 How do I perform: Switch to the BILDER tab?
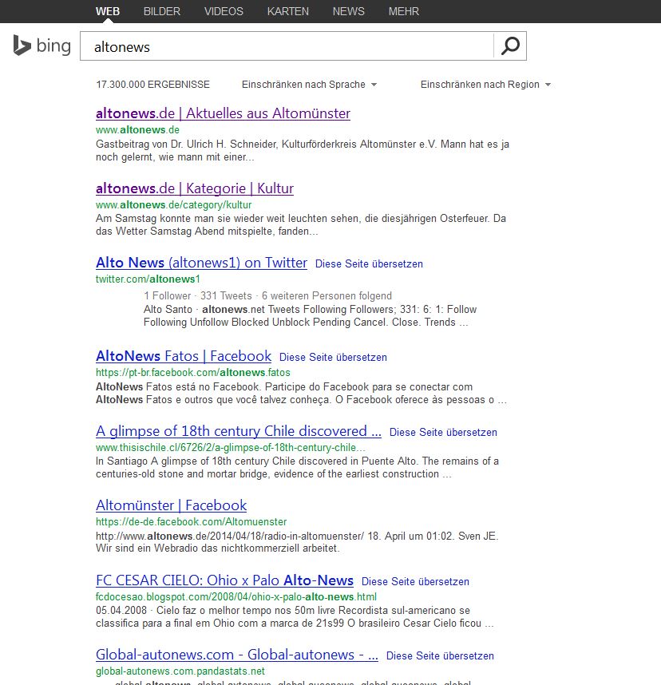[x=161, y=11]
